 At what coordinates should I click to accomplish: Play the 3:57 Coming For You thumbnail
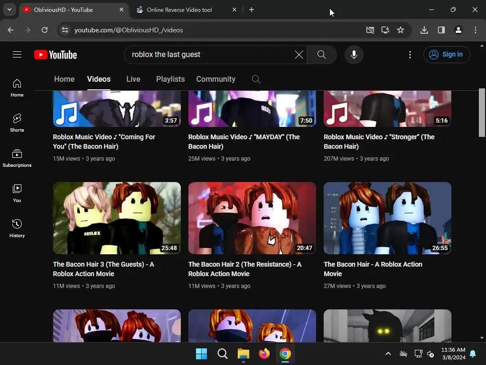(x=117, y=109)
